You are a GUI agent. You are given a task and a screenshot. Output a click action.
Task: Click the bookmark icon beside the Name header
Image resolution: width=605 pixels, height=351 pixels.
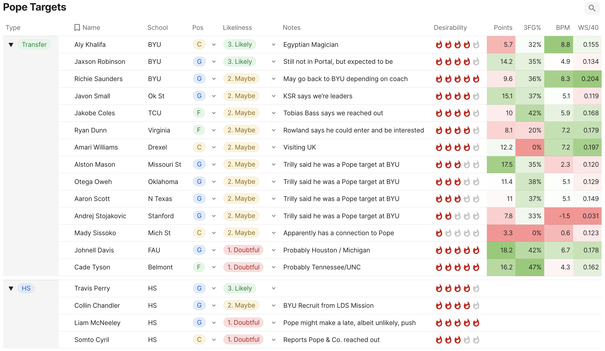[x=77, y=28]
